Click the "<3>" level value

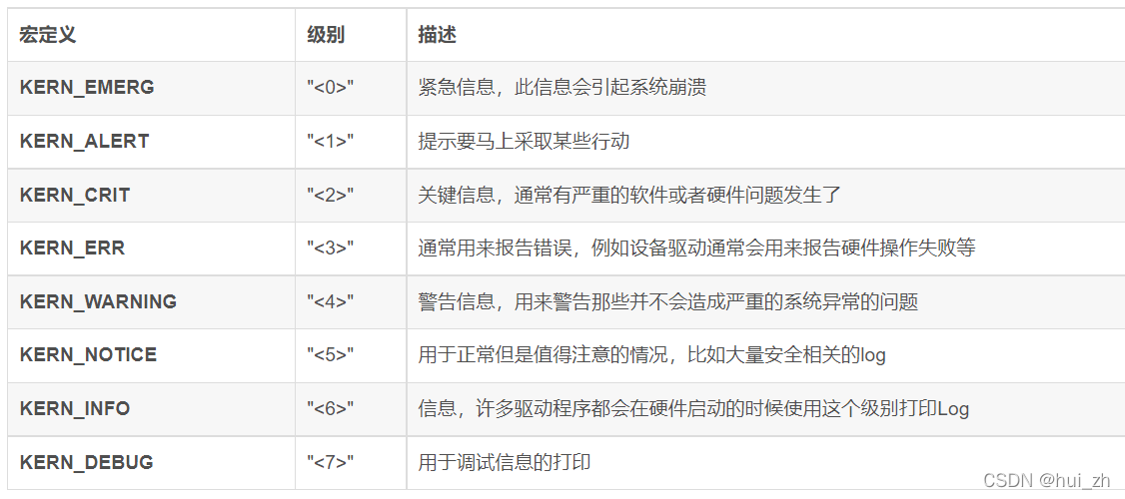330,249
